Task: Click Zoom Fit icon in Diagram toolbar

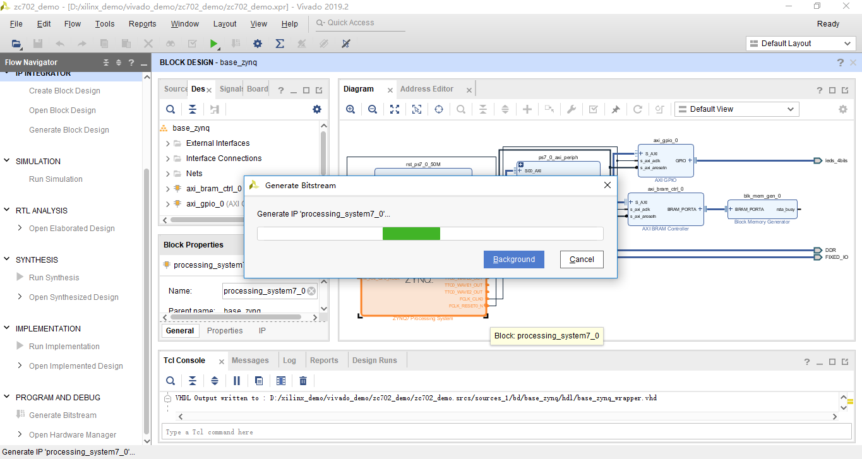Action: (395, 109)
